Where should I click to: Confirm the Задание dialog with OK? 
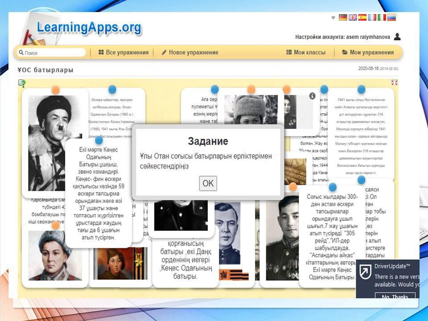208,183
